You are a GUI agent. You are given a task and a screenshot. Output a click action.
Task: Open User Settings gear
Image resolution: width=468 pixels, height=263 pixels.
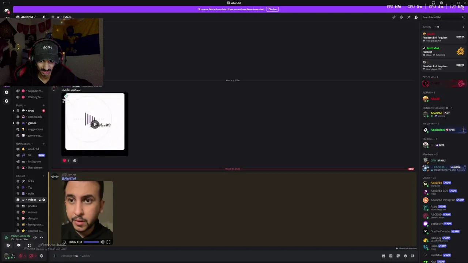click(41, 256)
